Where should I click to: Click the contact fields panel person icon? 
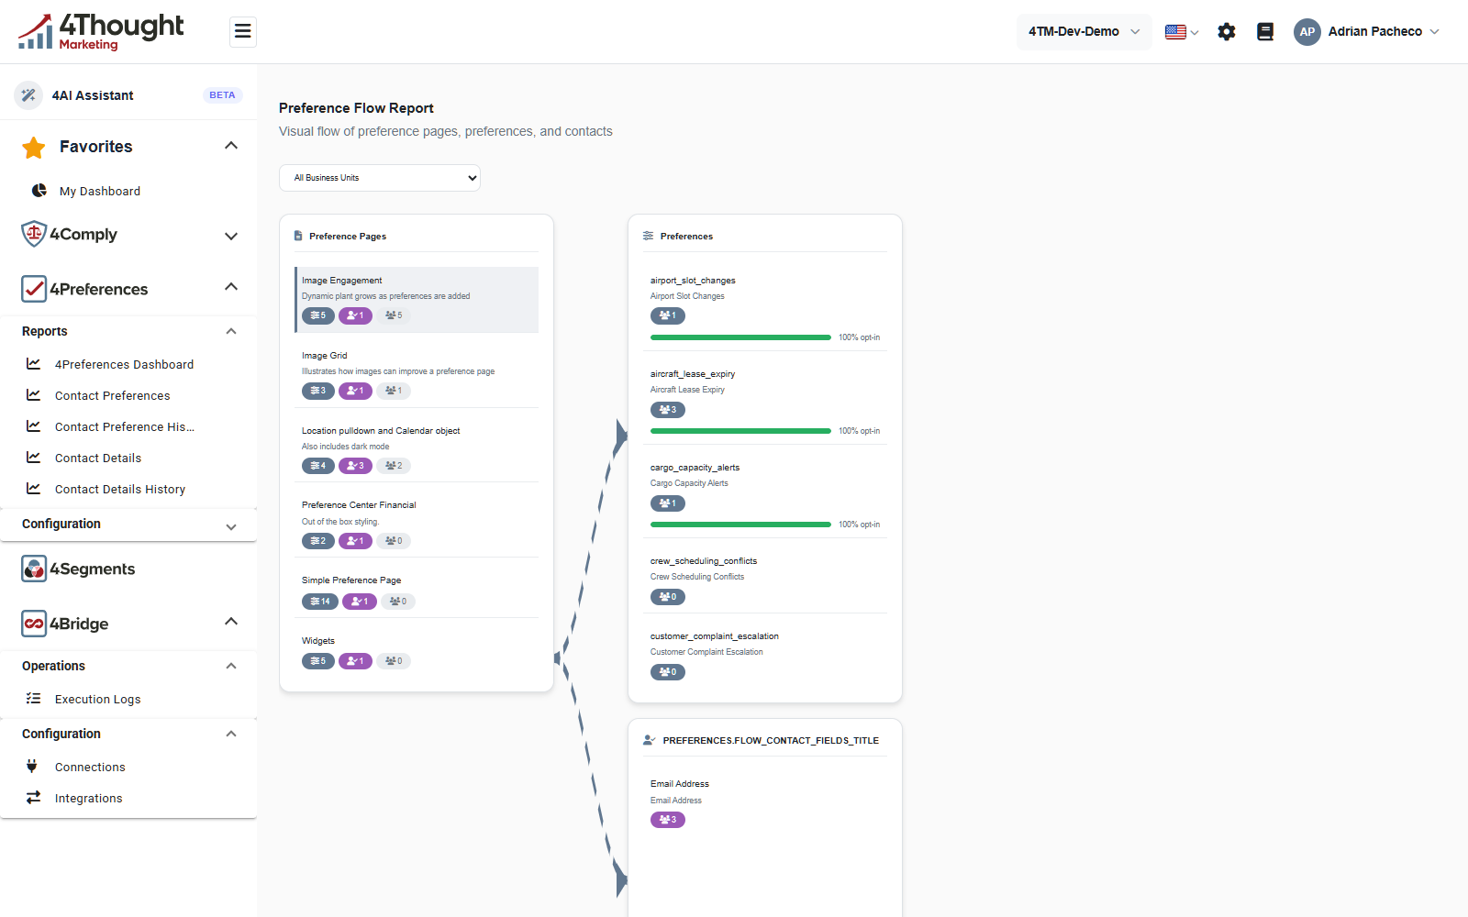[650, 740]
